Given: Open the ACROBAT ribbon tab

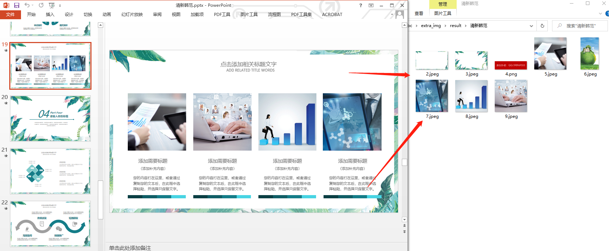Looking at the screenshot, I should tap(332, 15).
